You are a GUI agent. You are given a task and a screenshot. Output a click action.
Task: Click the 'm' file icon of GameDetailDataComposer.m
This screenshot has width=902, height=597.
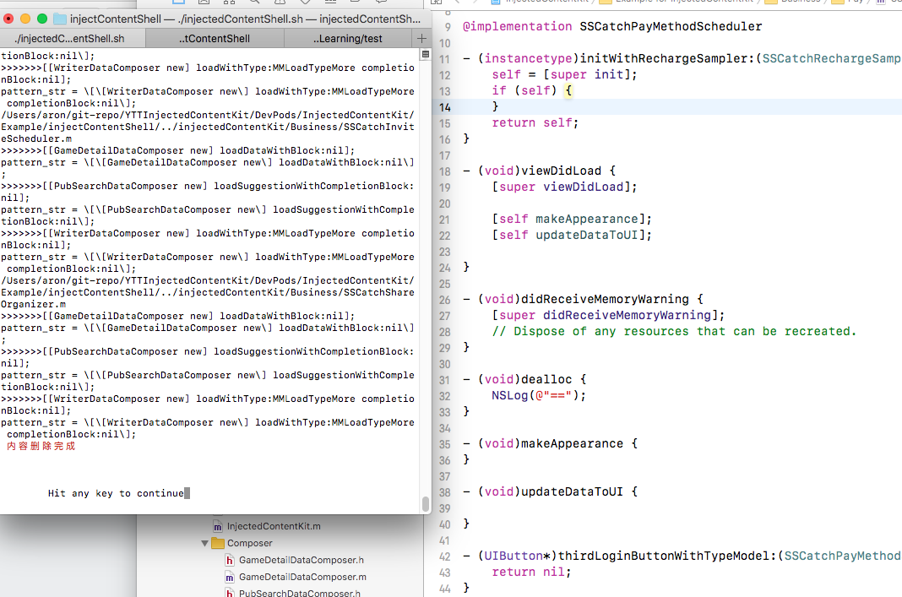[230, 577]
